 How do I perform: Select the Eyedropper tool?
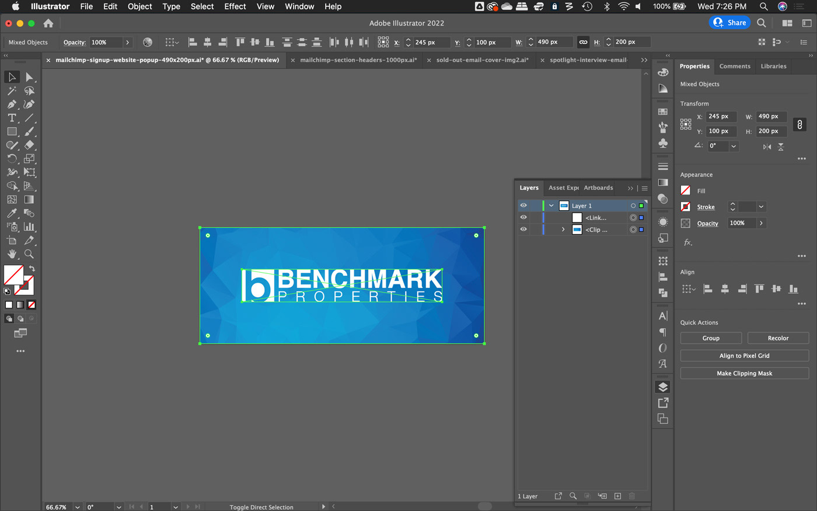12,213
